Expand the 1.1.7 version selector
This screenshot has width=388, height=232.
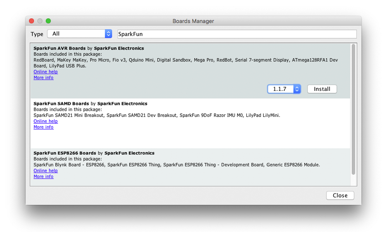point(284,89)
